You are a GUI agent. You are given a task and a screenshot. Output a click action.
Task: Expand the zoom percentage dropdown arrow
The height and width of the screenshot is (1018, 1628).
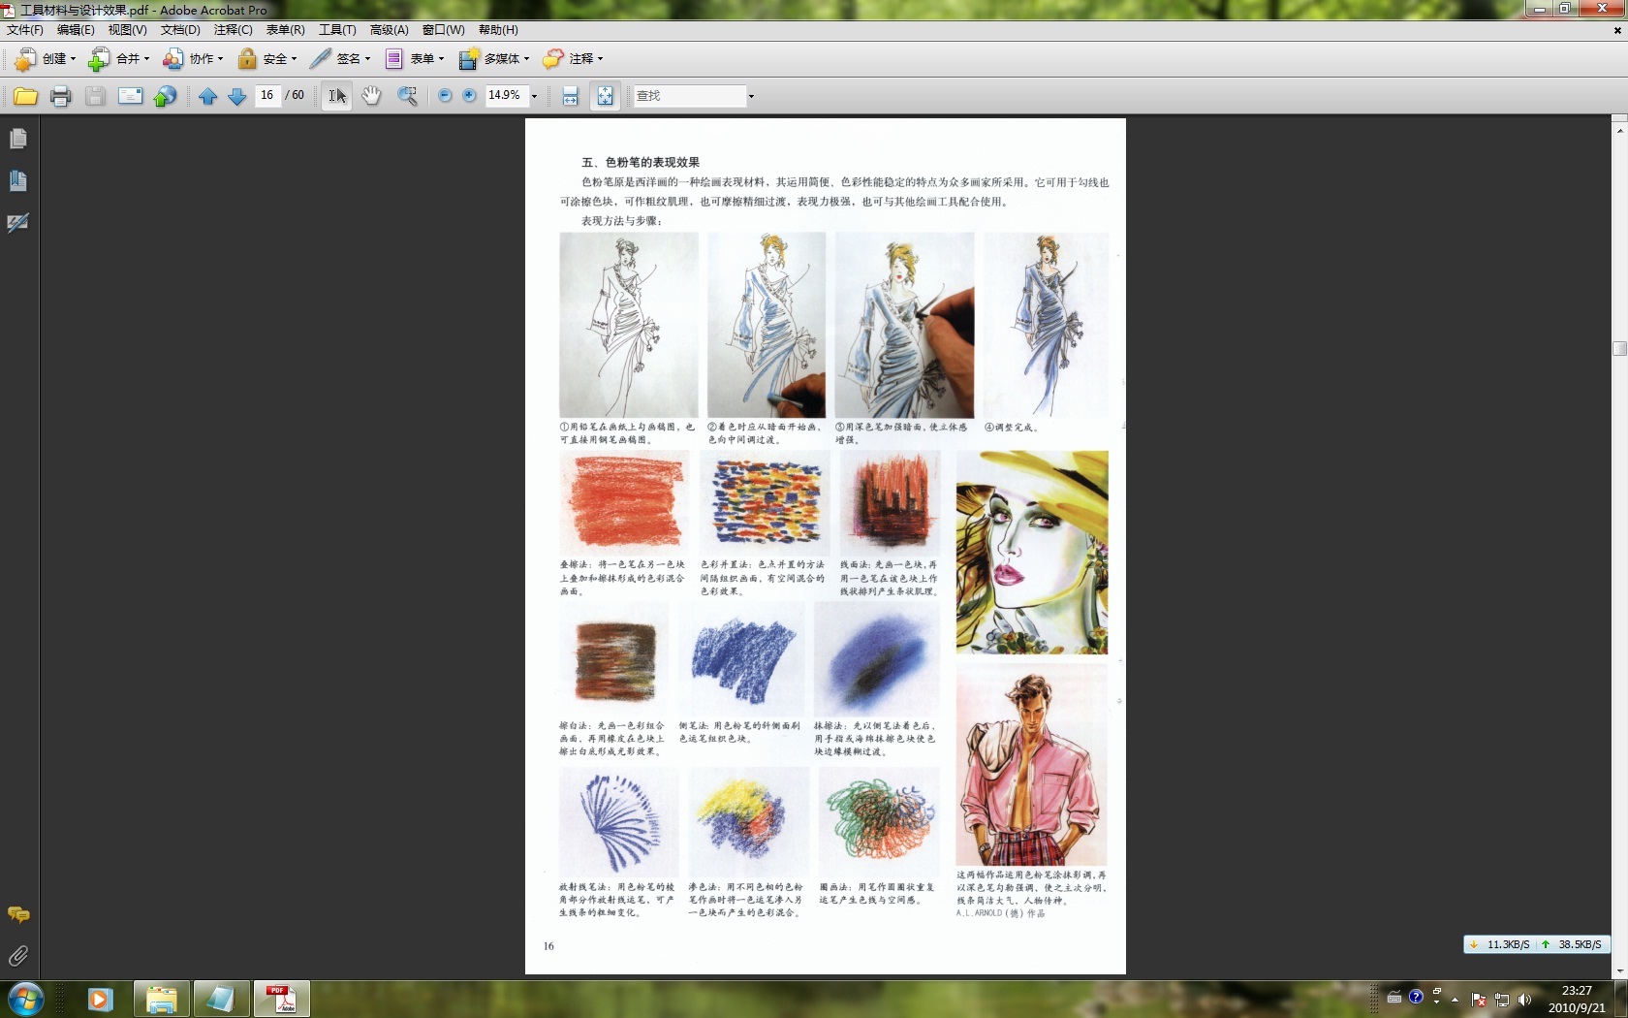click(x=534, y=96)
